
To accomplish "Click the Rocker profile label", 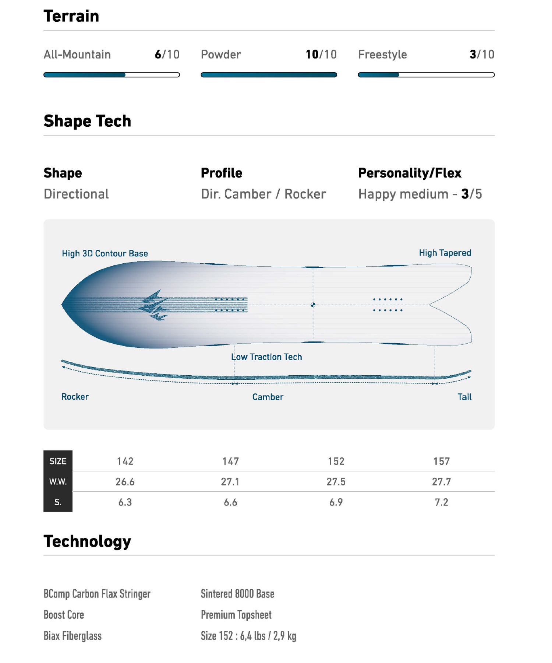I will click(75, 397).
